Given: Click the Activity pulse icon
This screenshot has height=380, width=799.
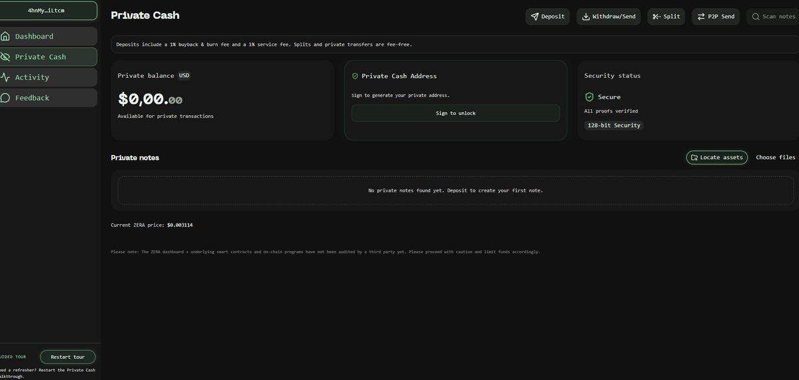Looking at the screenshot, I should point(5,77).
